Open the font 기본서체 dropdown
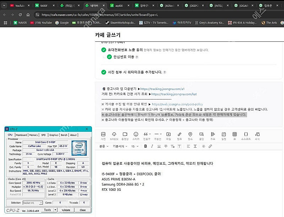284x217 pixels. [x=120, y=146]
